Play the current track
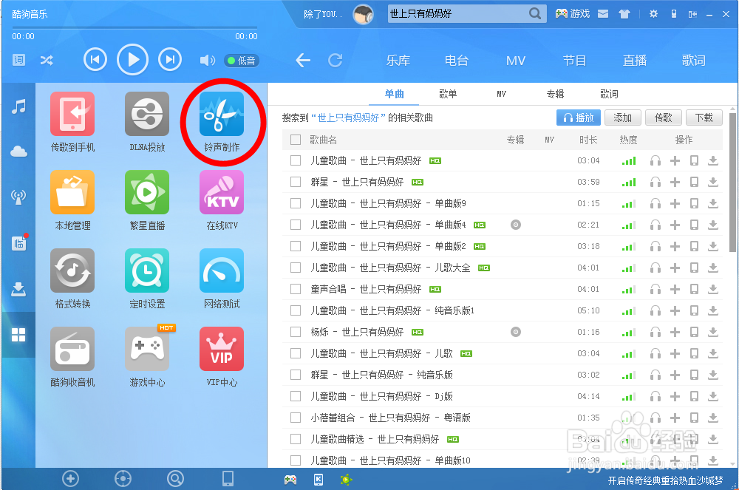 coord(132,59)
